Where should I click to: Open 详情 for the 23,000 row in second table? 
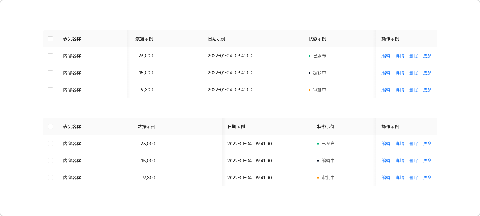tap(400, 144)
